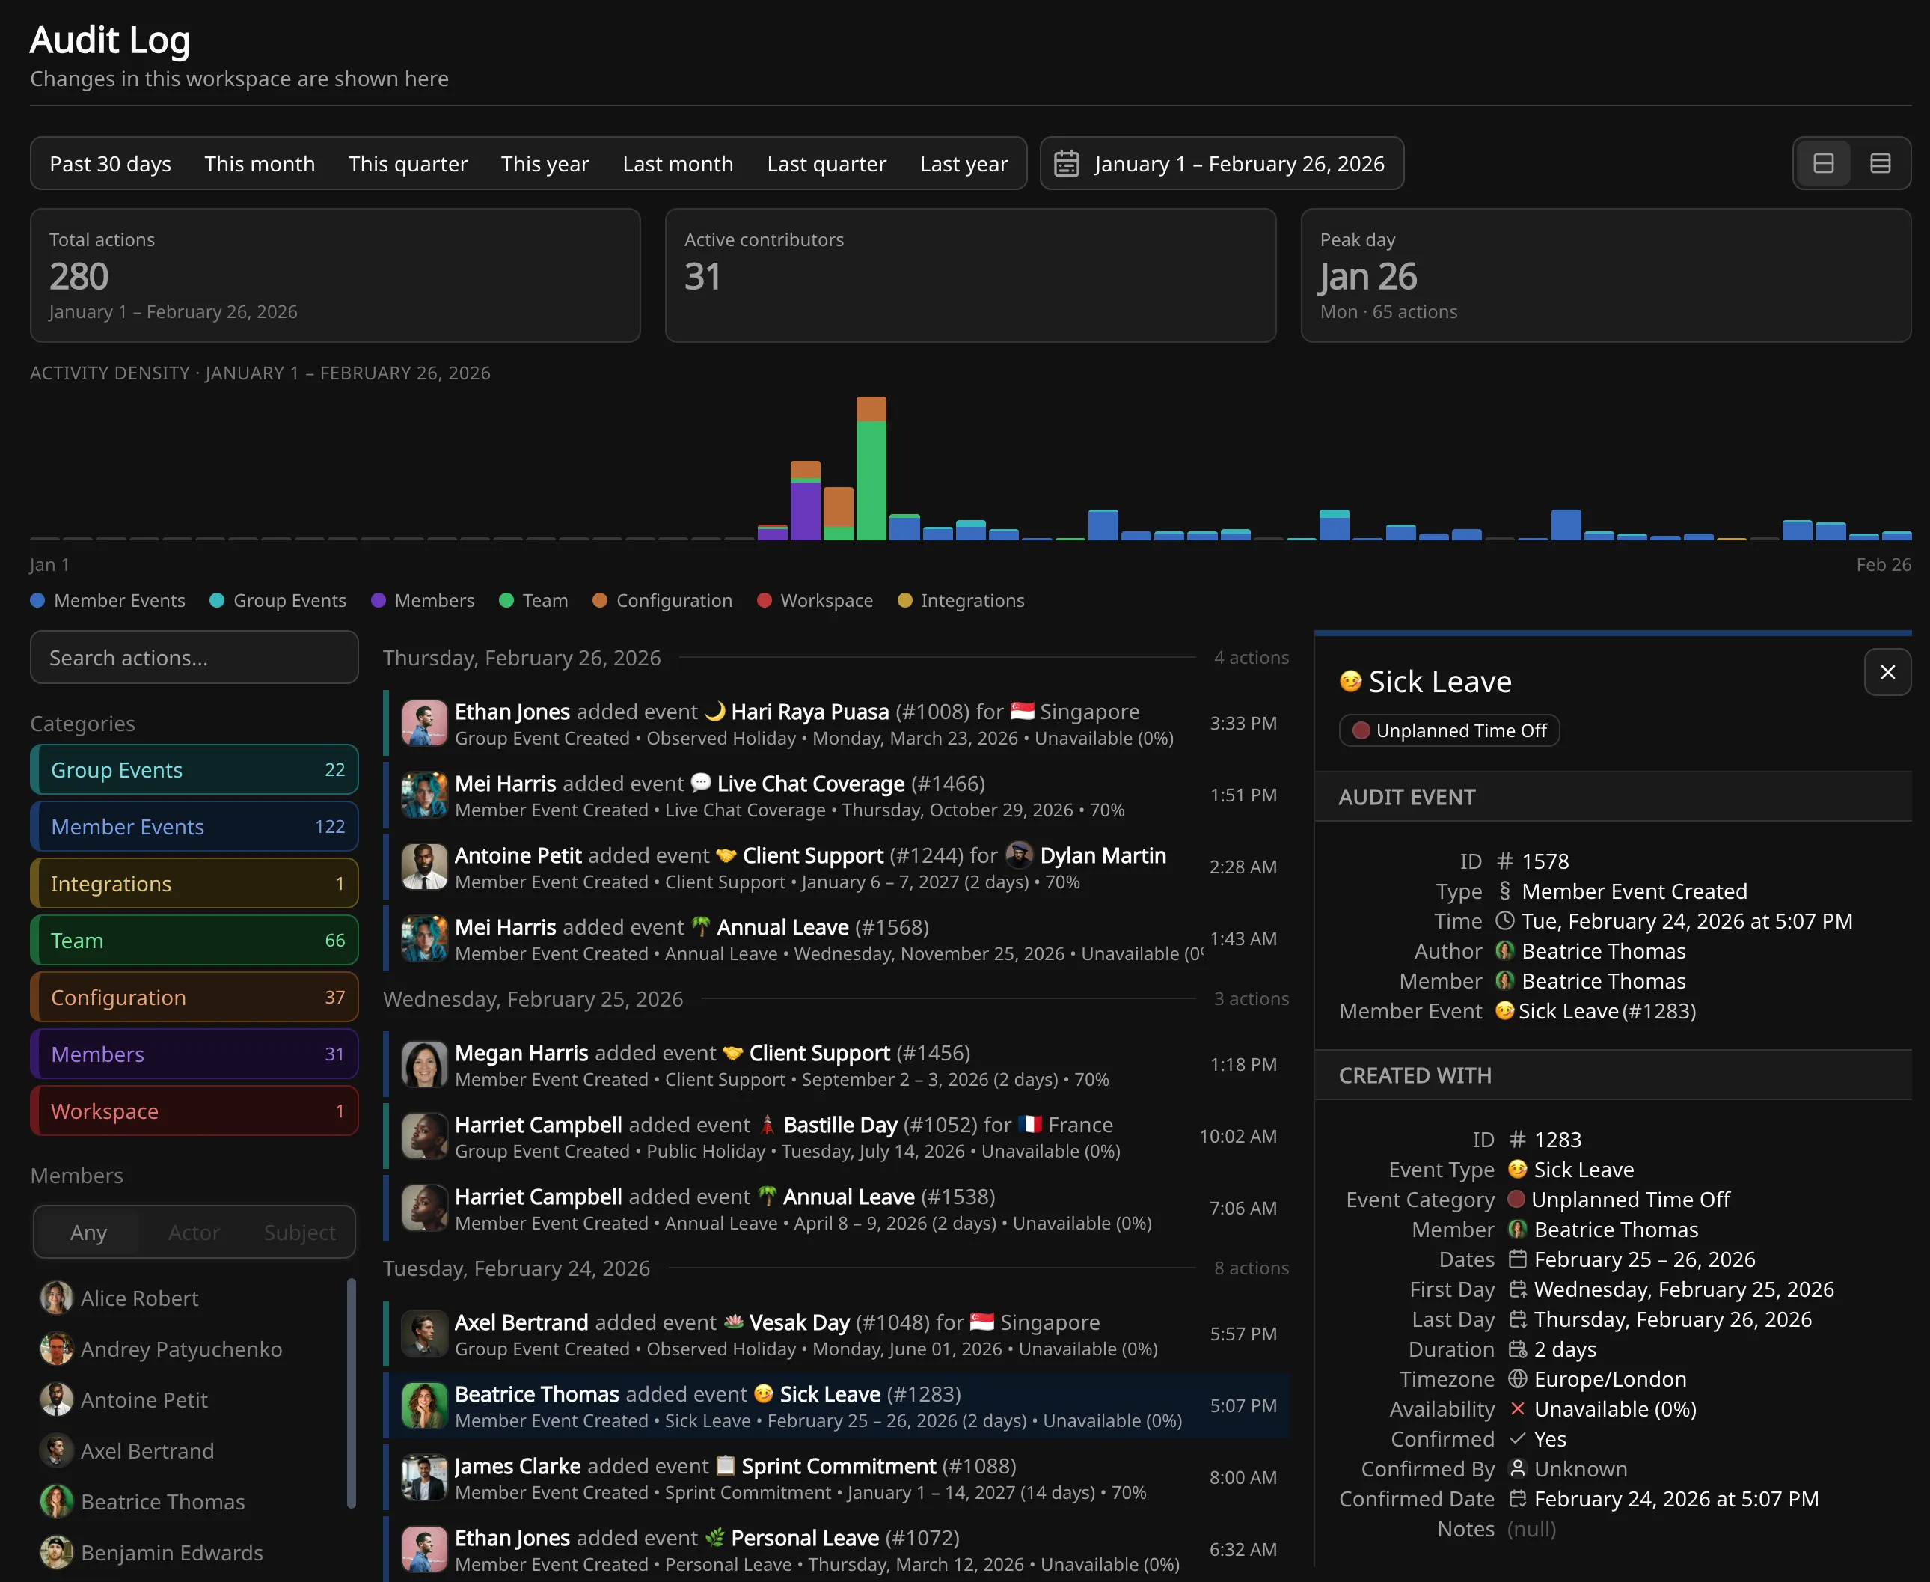Select Any in Members filter toggle
This screenshot has height=1582, width=1930.
[x=88, y=1232]
